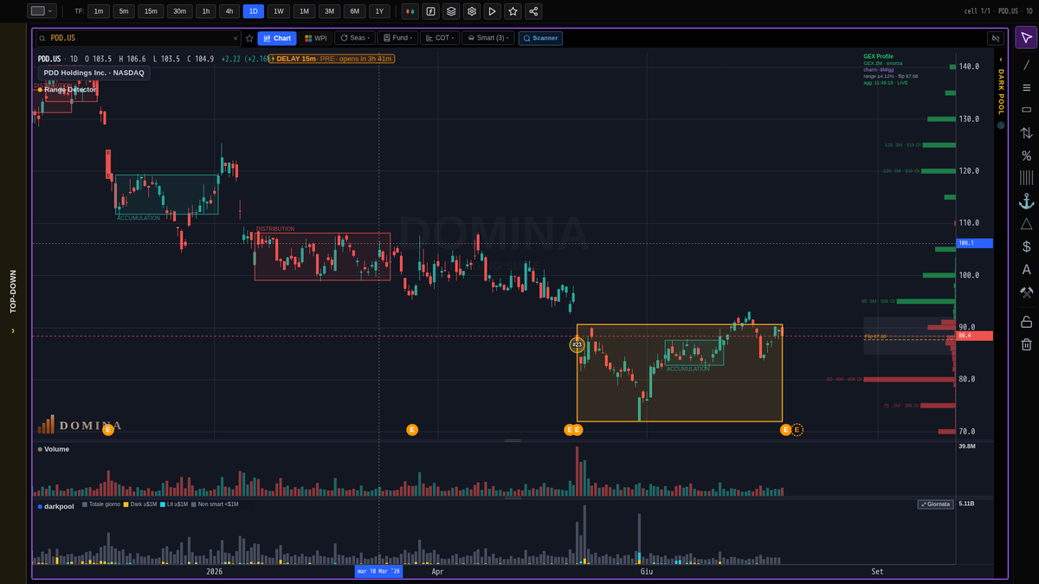Open the candlestick chart type icon
The height and width of the screenshot is (584, 1039).
click(410, 11)
